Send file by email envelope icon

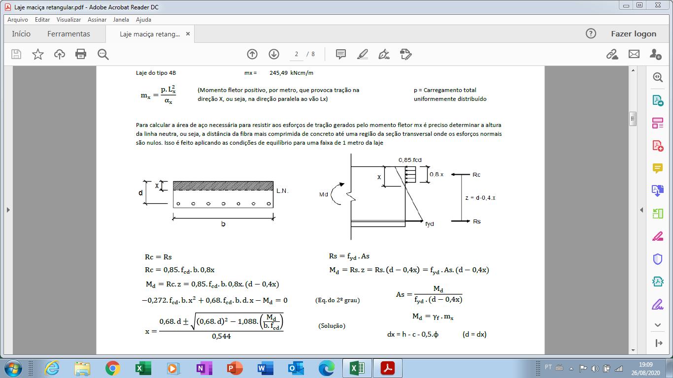coord(634,54)
